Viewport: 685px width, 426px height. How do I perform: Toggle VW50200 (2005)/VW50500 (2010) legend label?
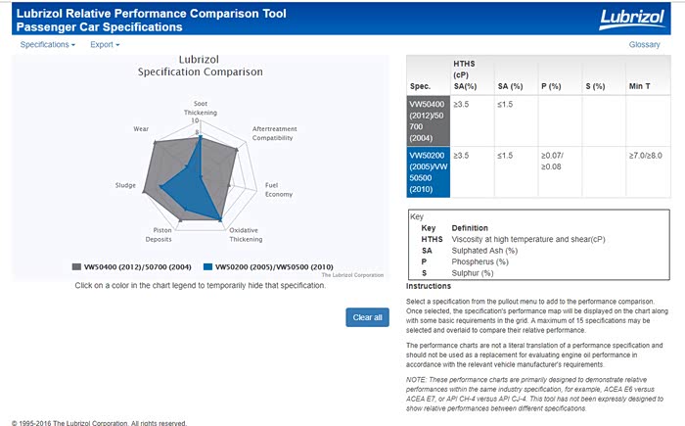click(x=275, y=266)
